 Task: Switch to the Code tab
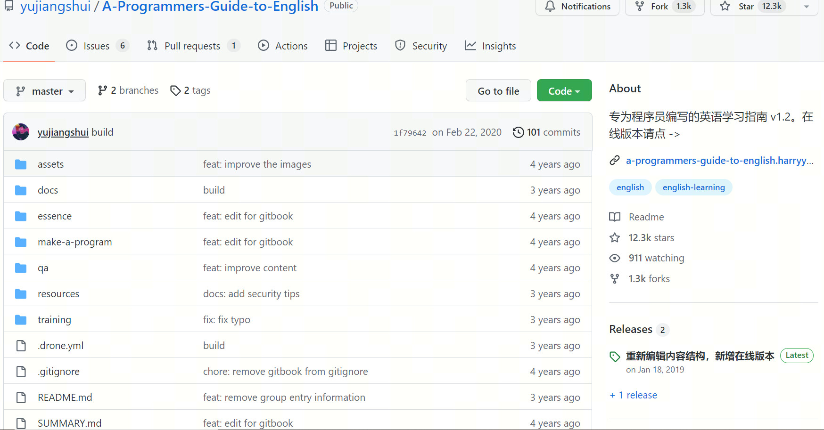pos(29,46)
